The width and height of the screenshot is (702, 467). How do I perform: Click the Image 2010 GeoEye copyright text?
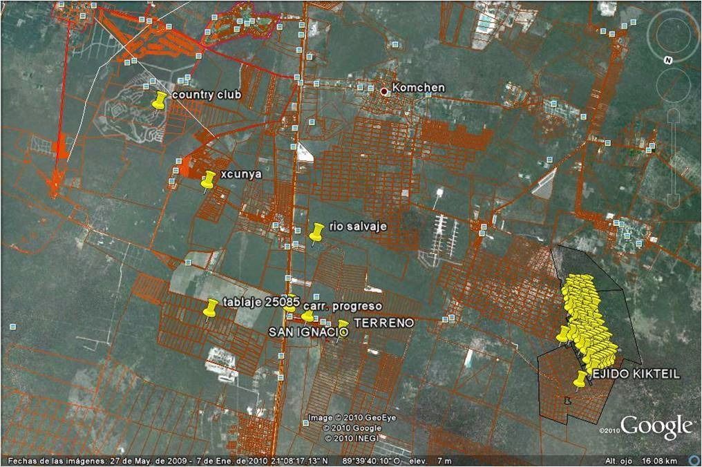[343, 419]
